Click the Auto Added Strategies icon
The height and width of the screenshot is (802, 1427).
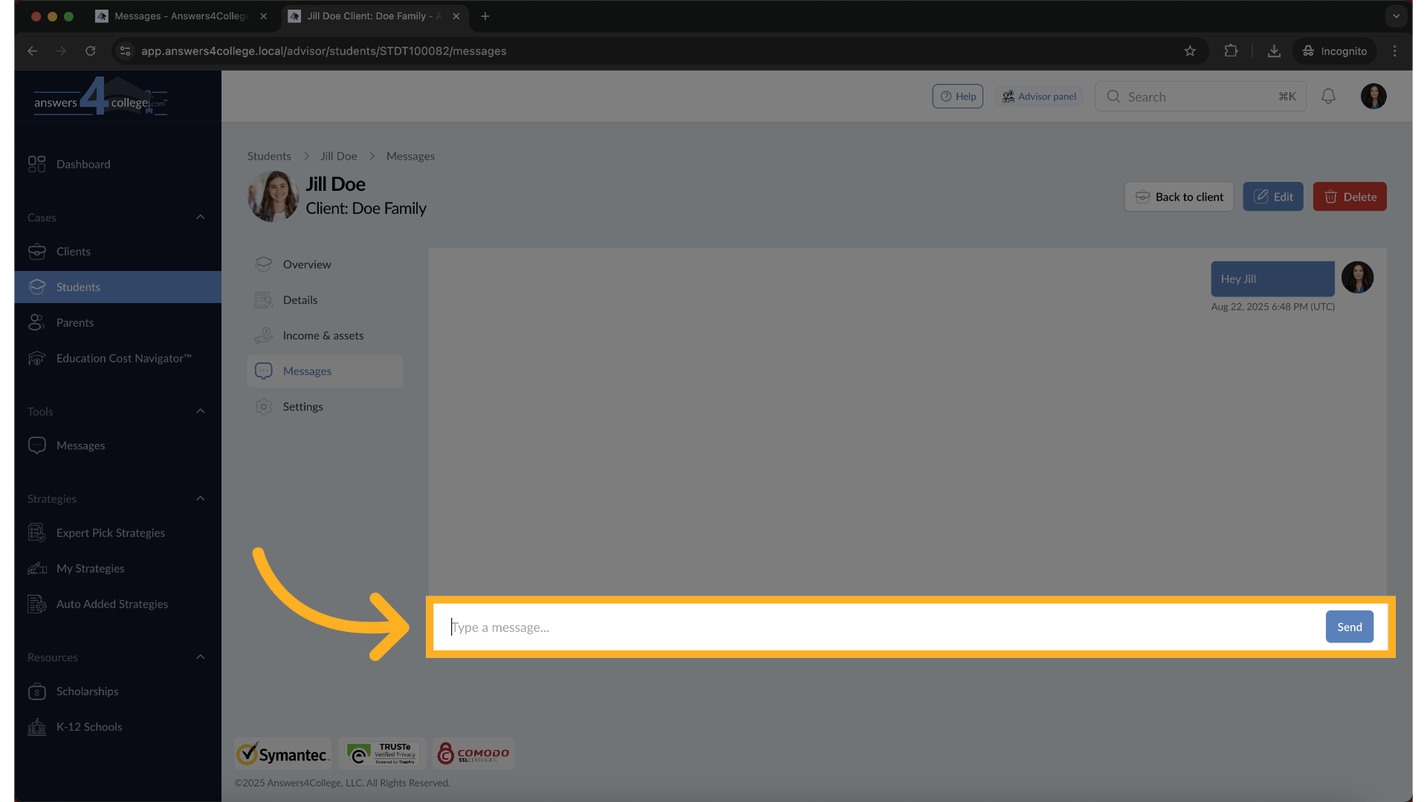coord(36,604)
